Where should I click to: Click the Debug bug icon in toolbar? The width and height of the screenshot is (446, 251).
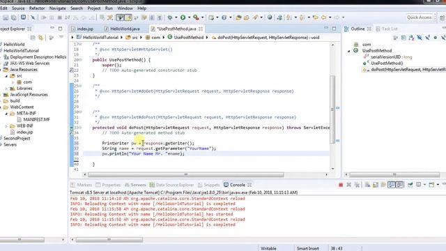[170, 17]
